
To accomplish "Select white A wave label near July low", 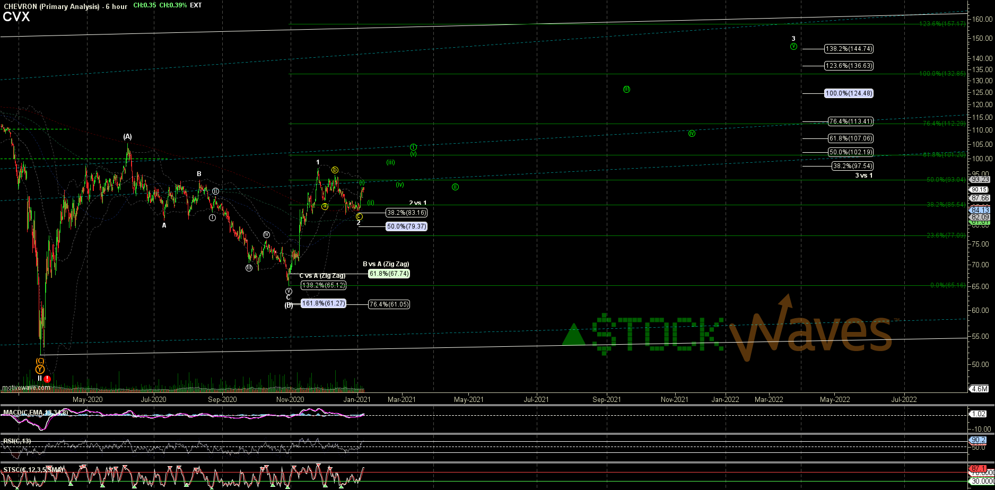I will [164, 225].
